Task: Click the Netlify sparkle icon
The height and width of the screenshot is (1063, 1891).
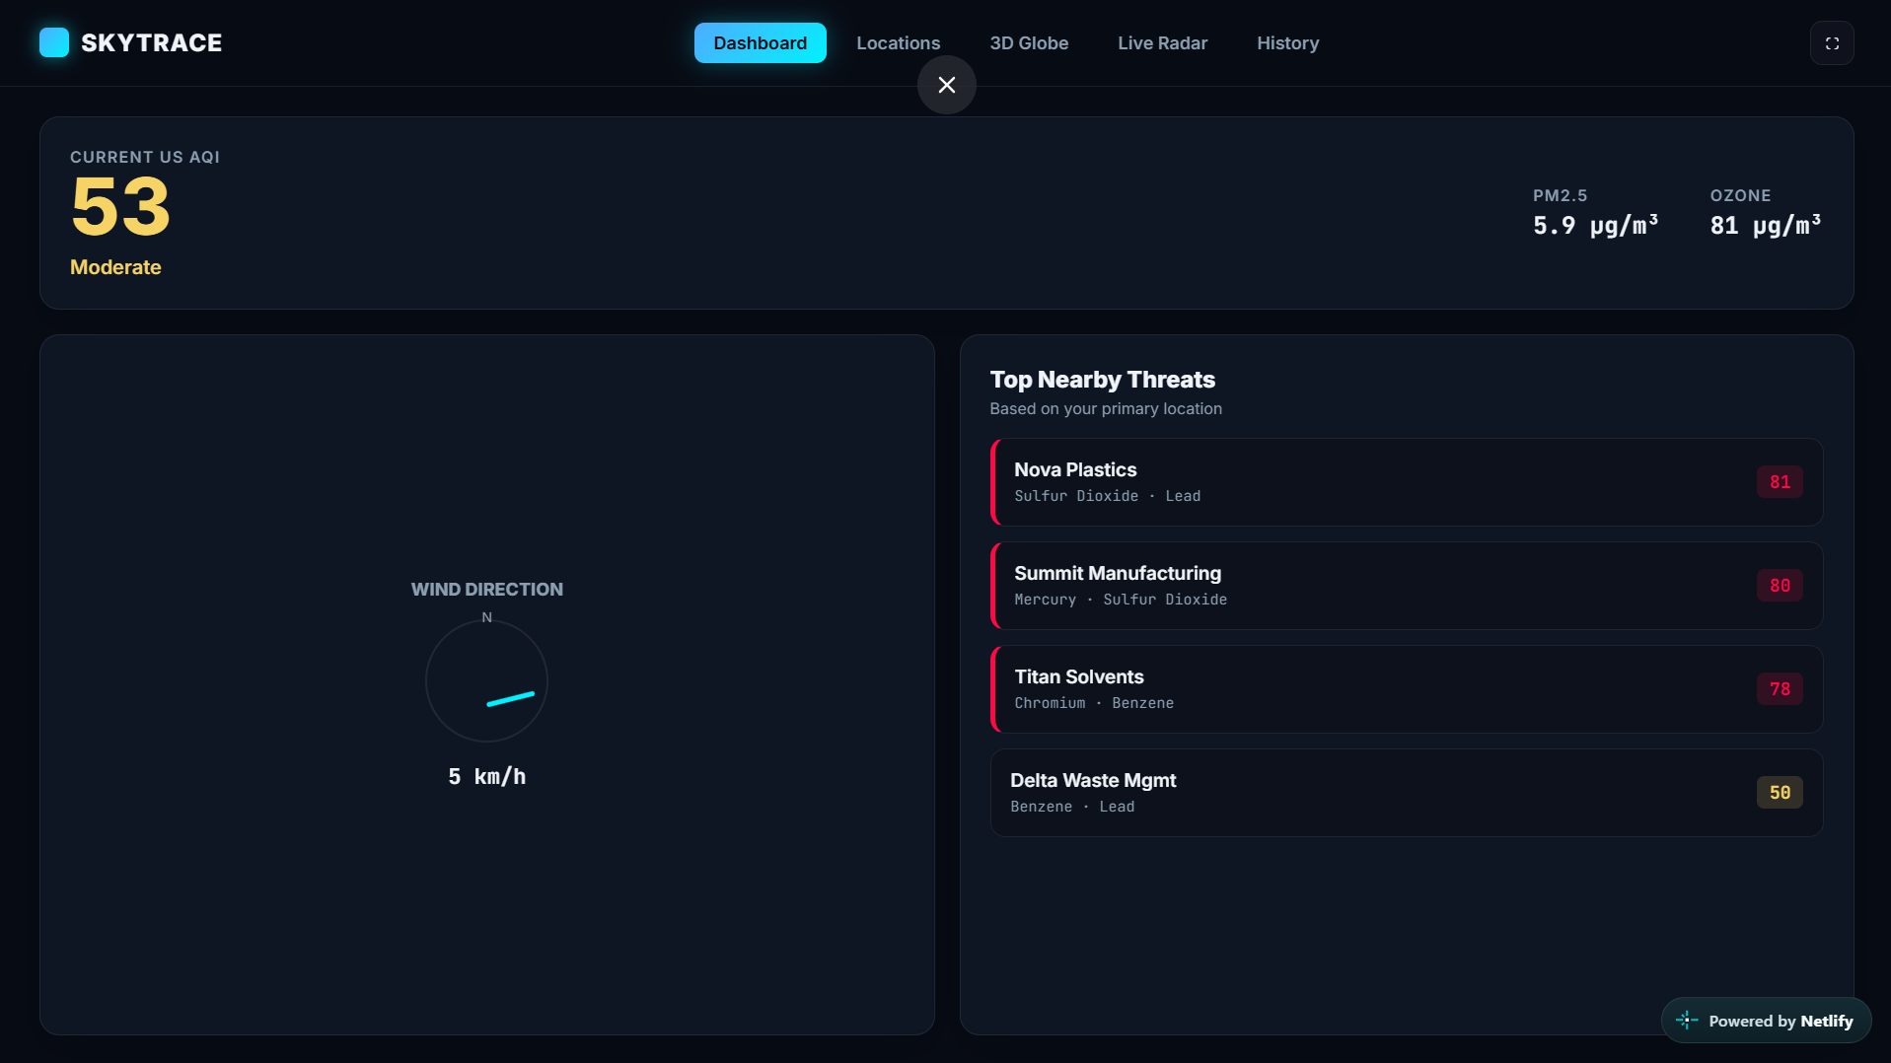Action: click(x=1687, y=1021)
